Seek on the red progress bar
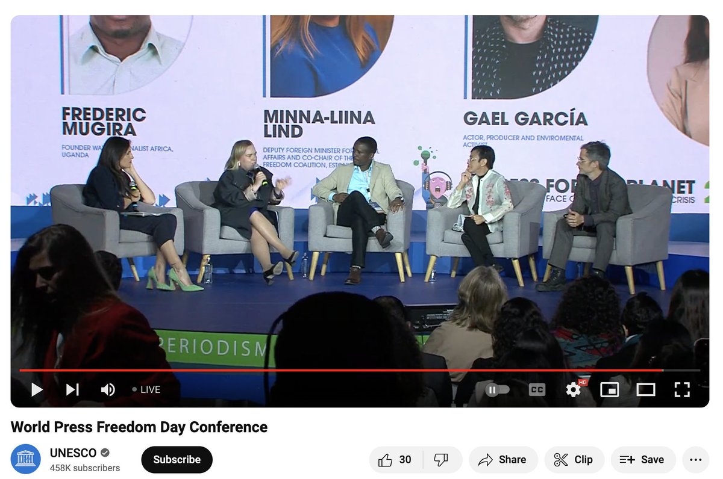Screen dimensions: 723x479 point(360,370)
